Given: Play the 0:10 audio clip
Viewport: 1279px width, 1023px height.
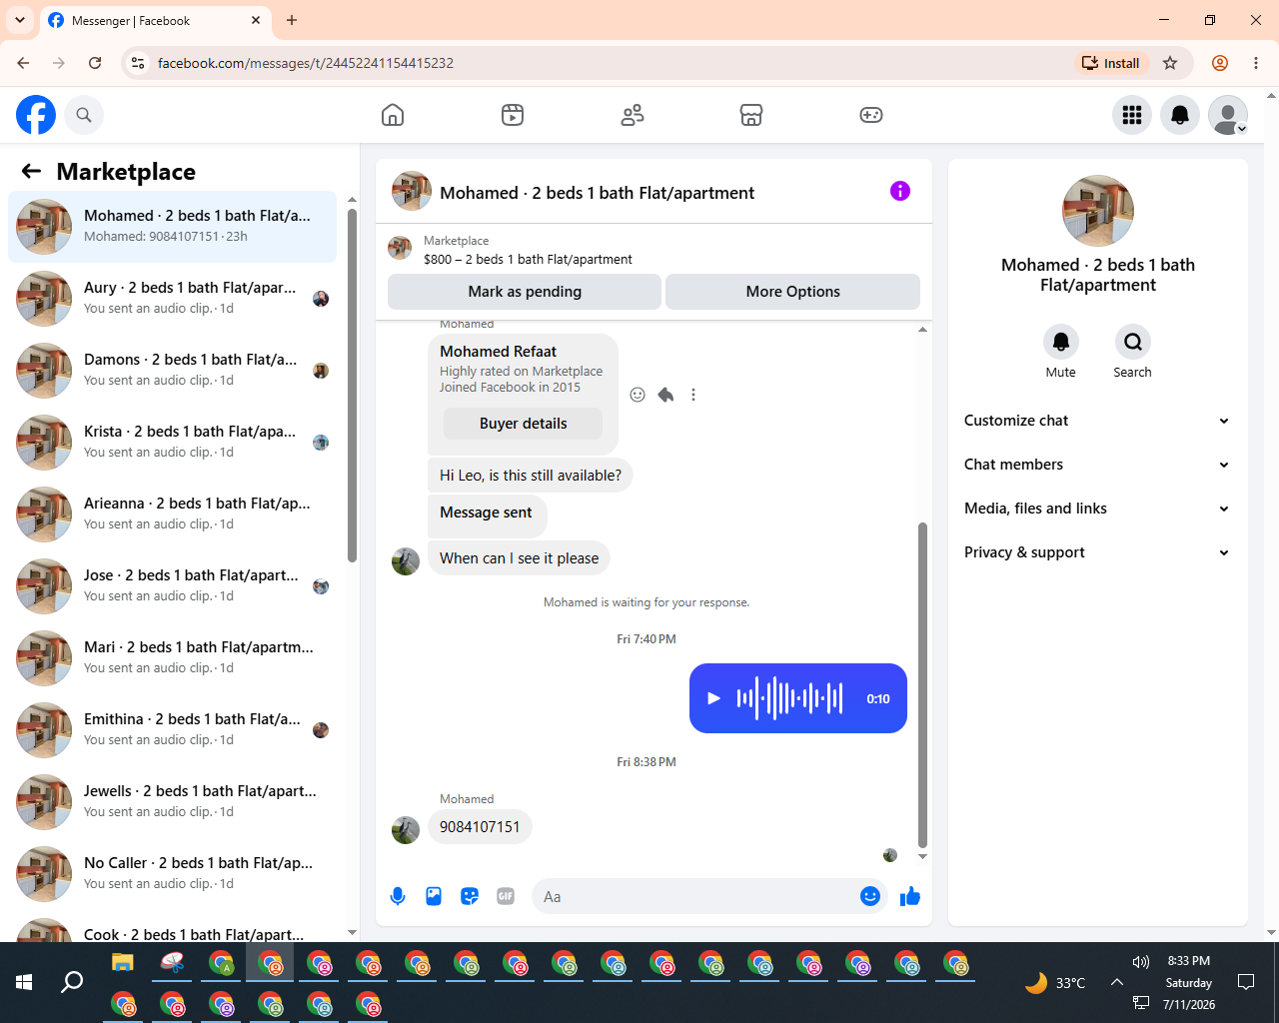Looking at the screenshot, I should coord(713,698).
